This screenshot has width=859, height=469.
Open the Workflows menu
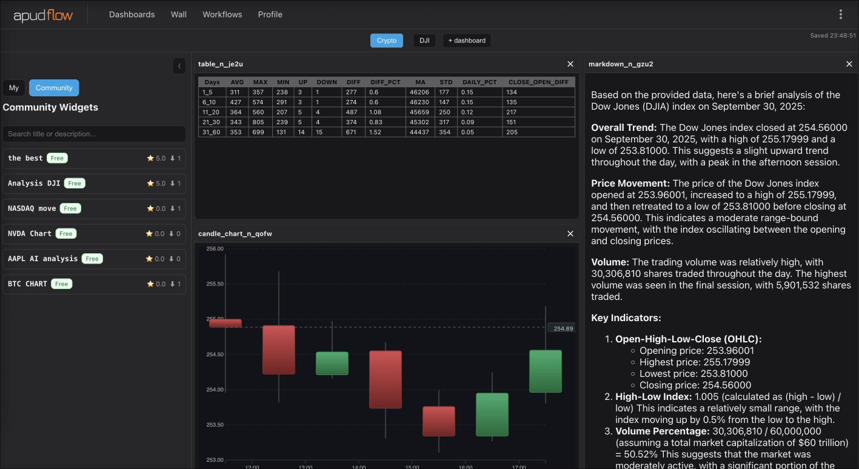tap(222, 14)
